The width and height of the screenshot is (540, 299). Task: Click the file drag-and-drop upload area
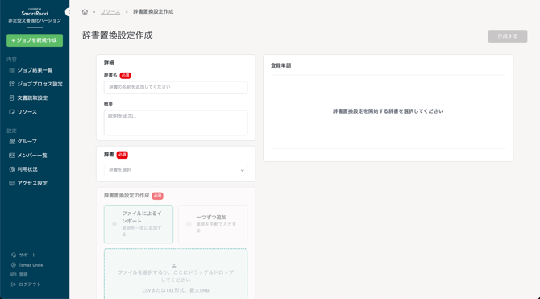(176, 274)
